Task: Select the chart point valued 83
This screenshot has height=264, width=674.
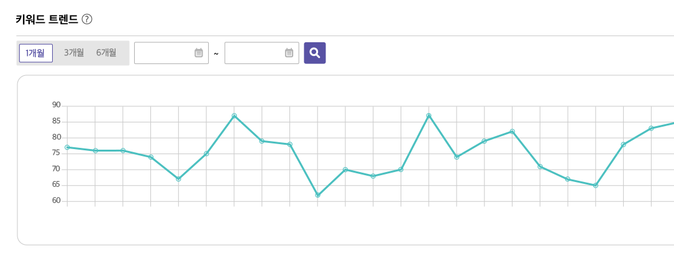Action: (x=651, y=129)
